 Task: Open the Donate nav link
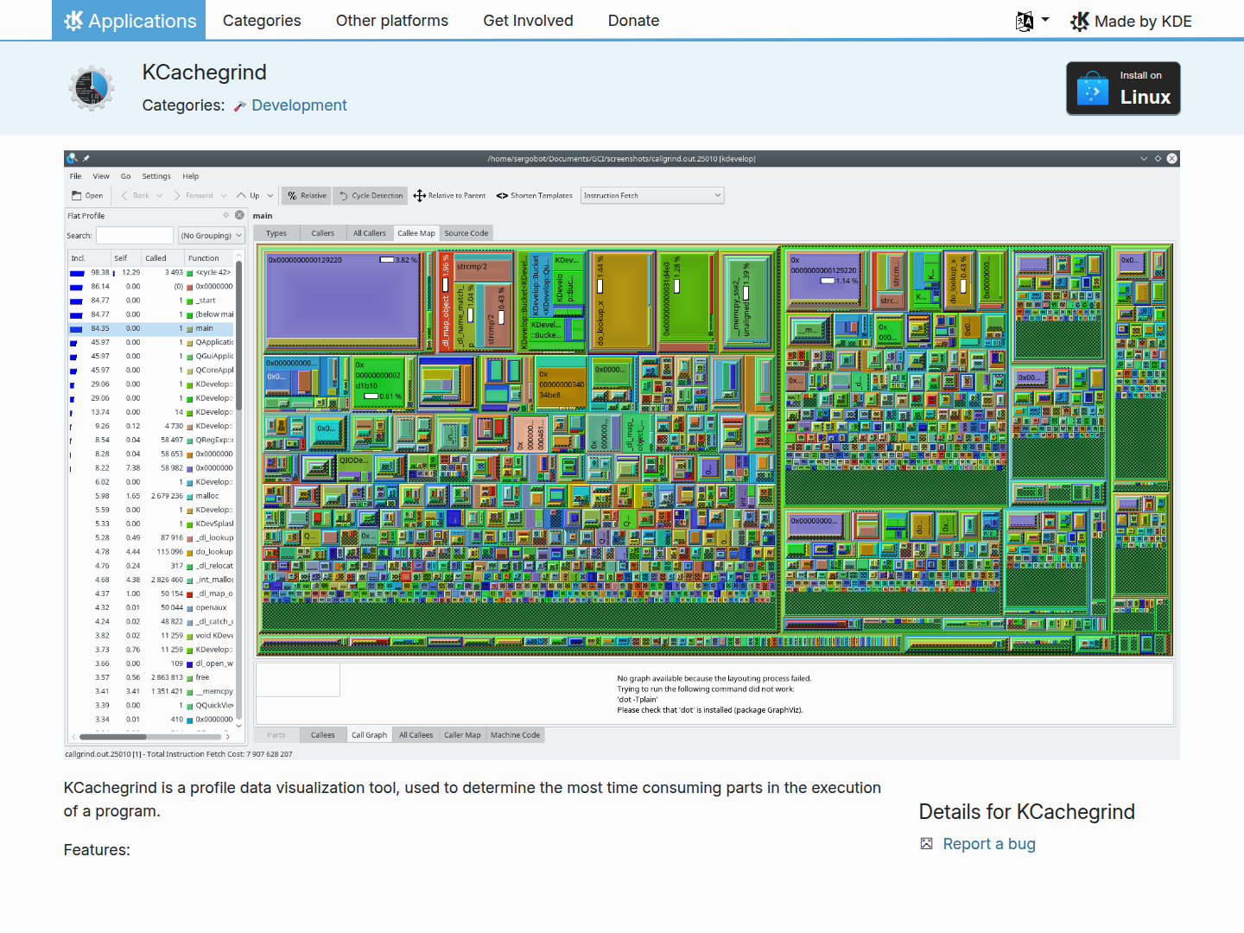(x=634, y=21)
